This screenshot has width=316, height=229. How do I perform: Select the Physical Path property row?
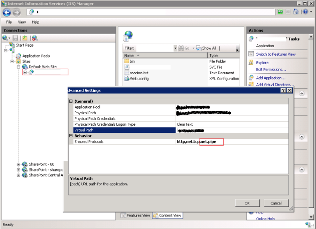pos(181,113)
